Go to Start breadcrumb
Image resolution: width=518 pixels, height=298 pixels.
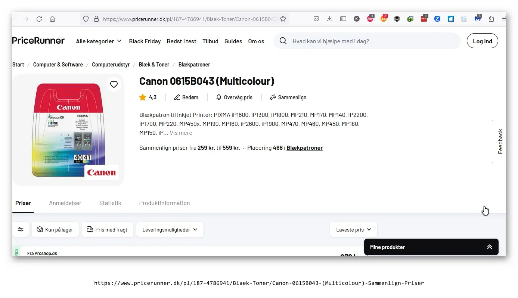point(18,65)
